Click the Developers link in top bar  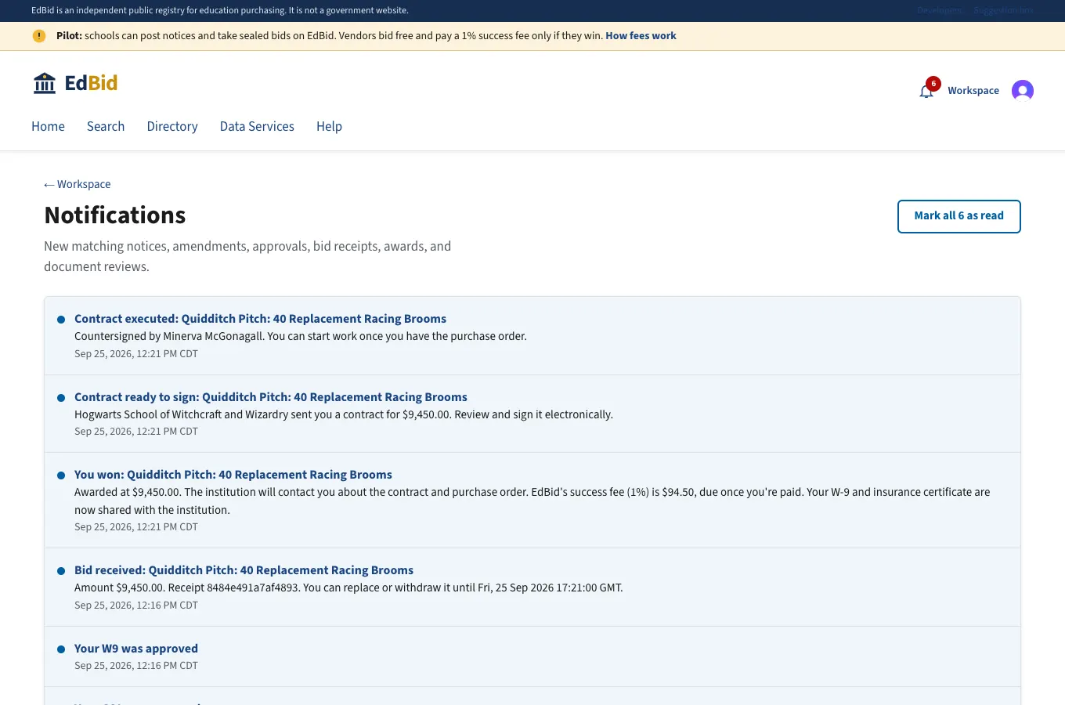940,10
